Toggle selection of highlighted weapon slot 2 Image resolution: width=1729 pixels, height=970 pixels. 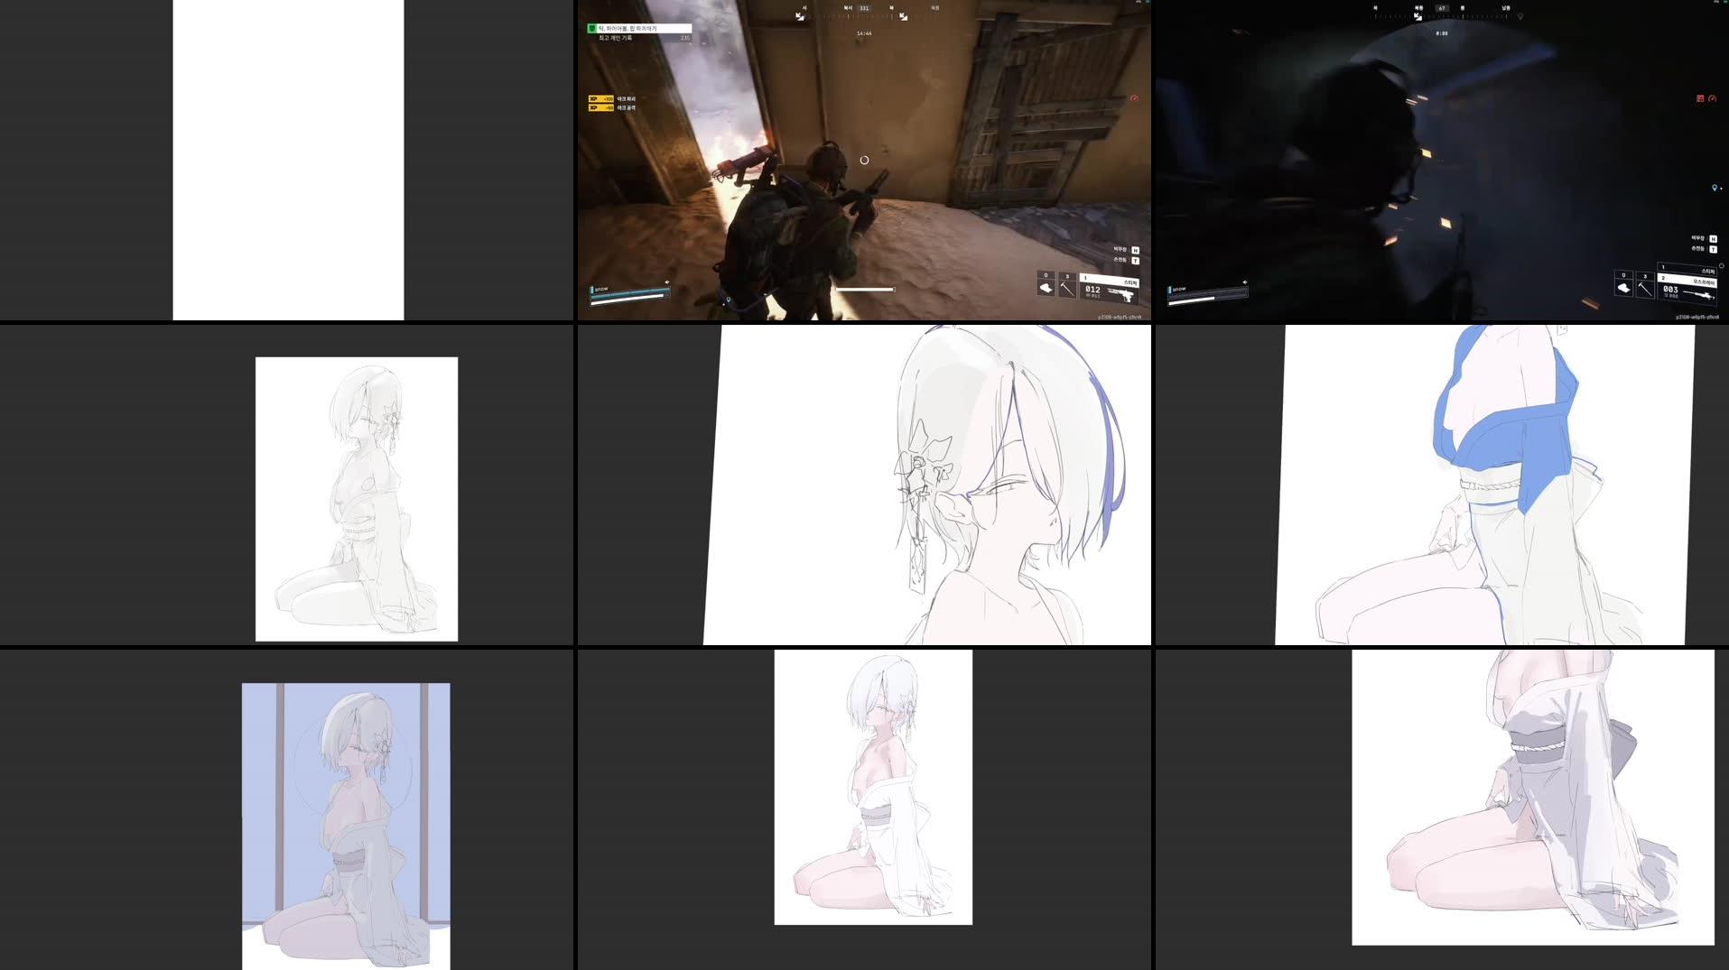pos(1689,278)
